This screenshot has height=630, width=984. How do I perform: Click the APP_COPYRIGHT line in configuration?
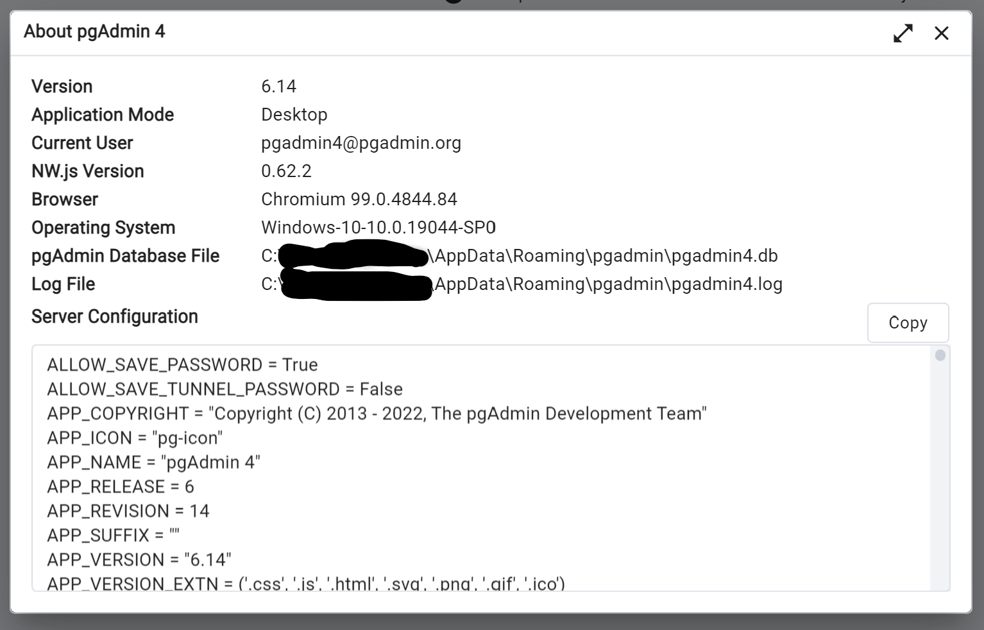(x=376, y=414)
